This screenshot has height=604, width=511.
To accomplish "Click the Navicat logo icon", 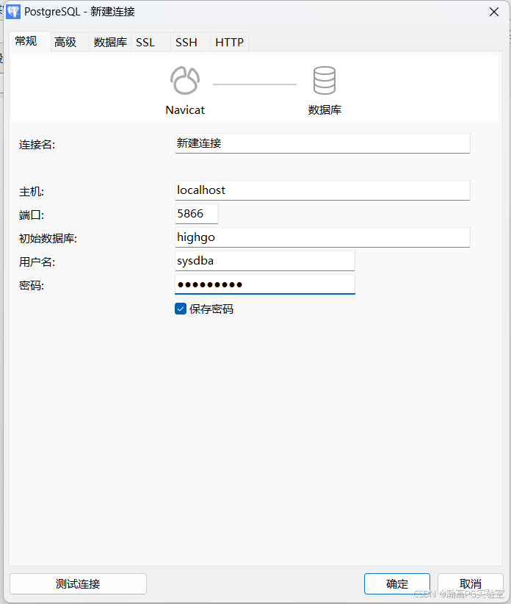I will pos(185,81).
